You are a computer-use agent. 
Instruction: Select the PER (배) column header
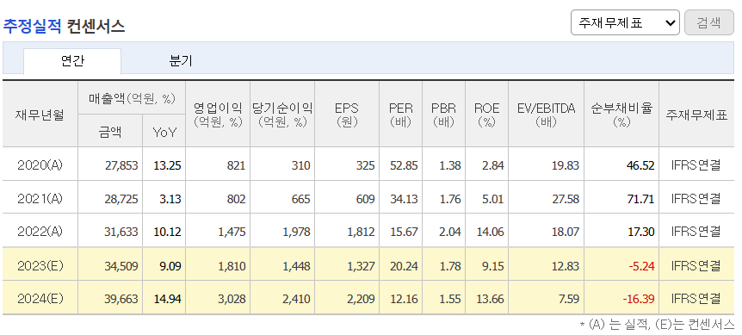tap(401, 115)
